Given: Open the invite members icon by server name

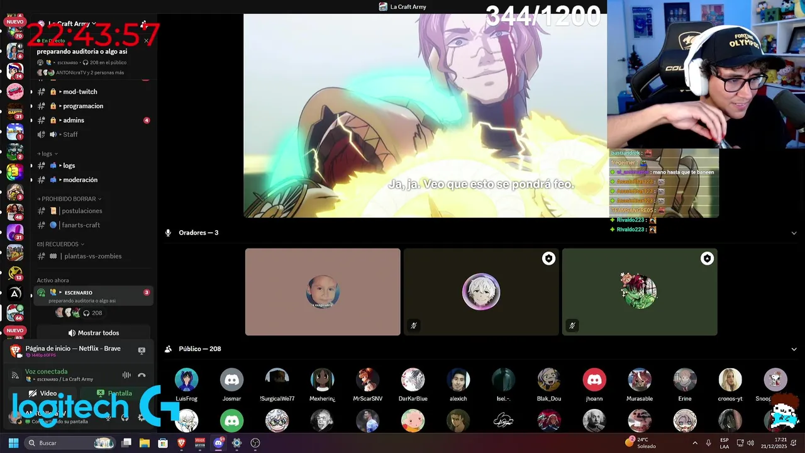Looking at the screenshot, I should coord(144,24).
